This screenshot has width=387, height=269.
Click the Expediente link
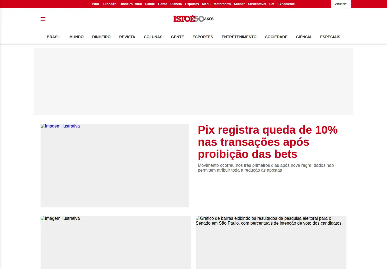pyautogui.click(x=286, y=4)
